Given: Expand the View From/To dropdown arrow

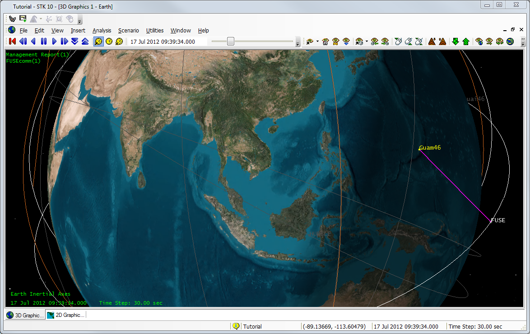Looking at the screenshot, I should pyautogui.click(x=317, y=41).
